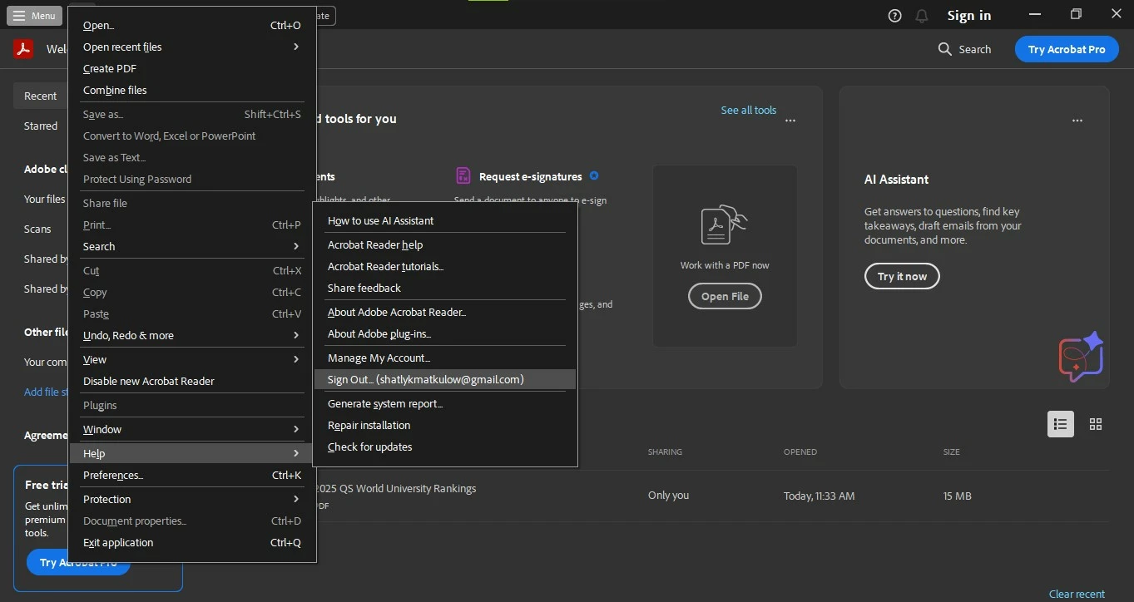Click the See all tools link
Viewport: 1134px width, 602px height.
click(749, 110)
